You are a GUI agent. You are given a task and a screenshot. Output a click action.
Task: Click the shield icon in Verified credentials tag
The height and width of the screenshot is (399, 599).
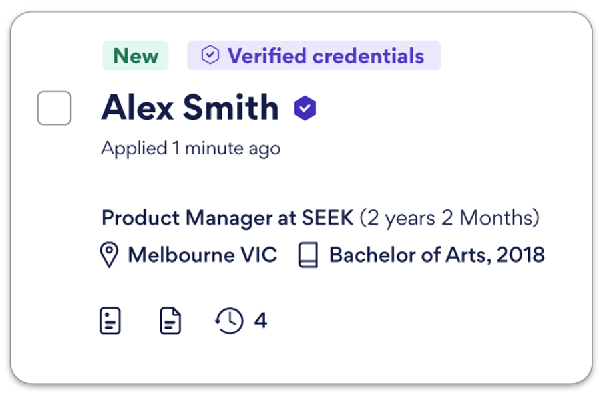pos(210,56)
